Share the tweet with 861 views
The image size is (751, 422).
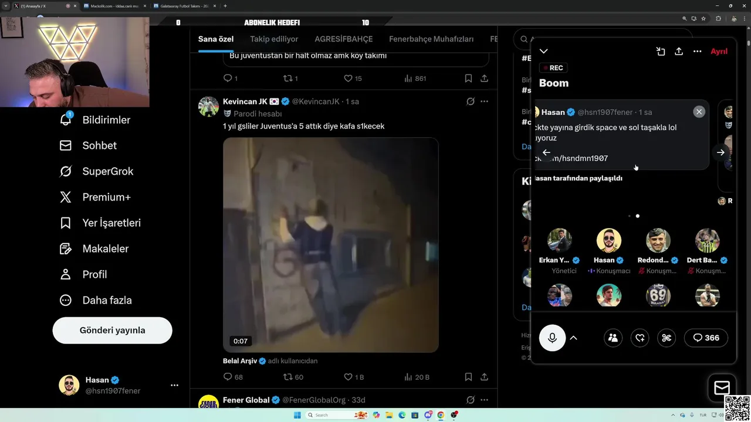(x=484, y=78)
